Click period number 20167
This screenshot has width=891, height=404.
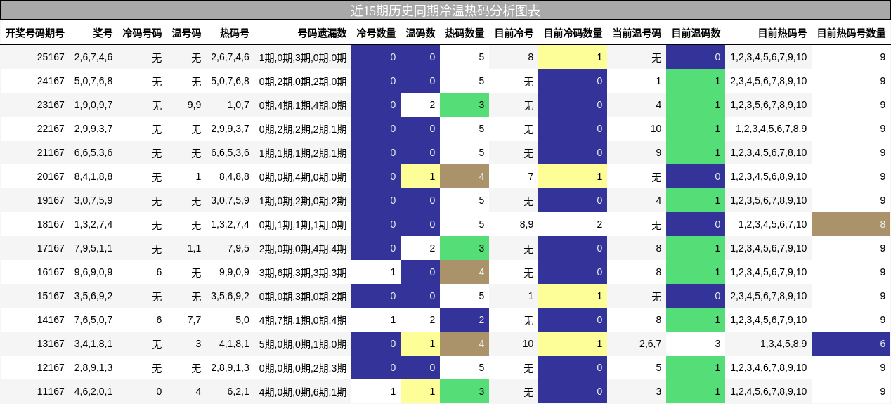51,176
